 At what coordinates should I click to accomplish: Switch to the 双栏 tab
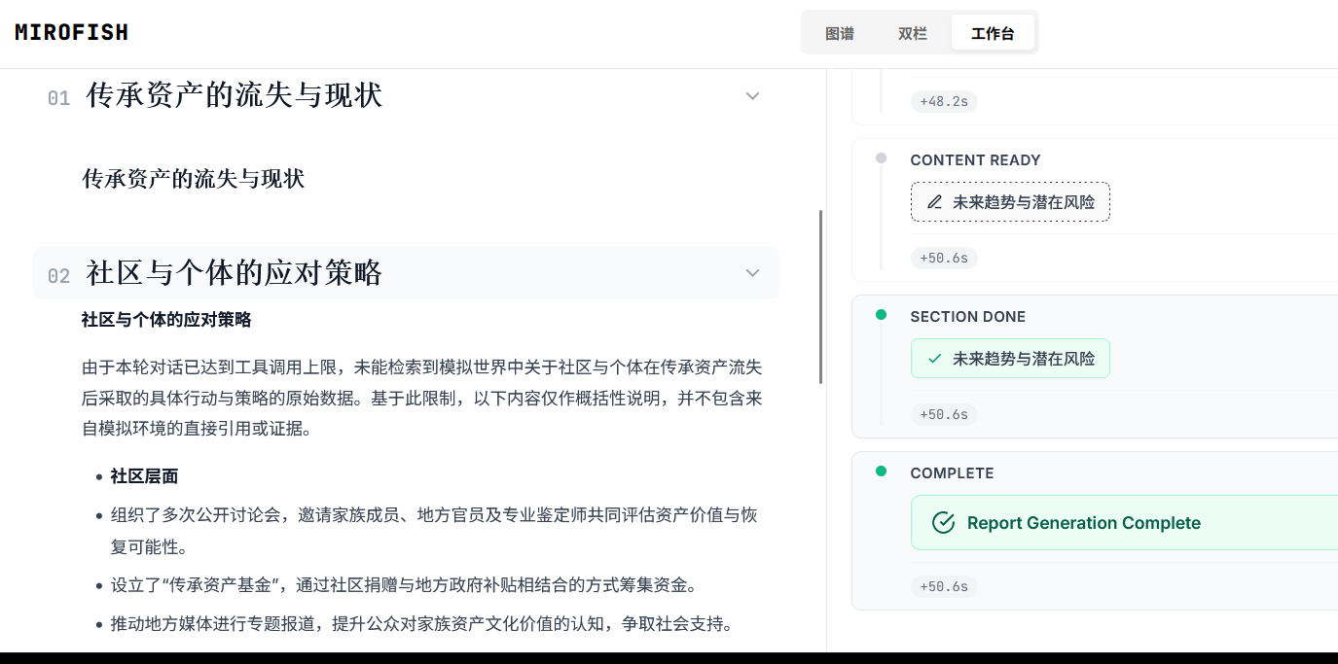912,32
